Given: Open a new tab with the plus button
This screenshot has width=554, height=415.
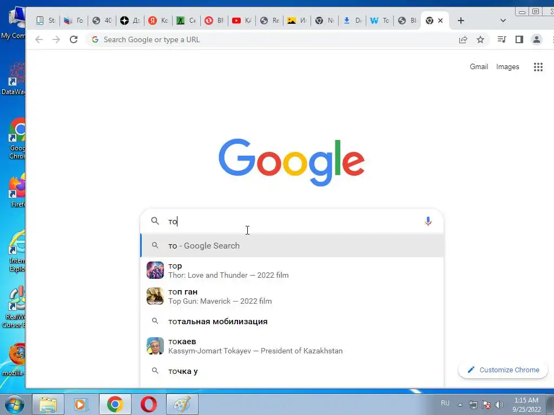Looking at the screenshot, I should point(461,21).
